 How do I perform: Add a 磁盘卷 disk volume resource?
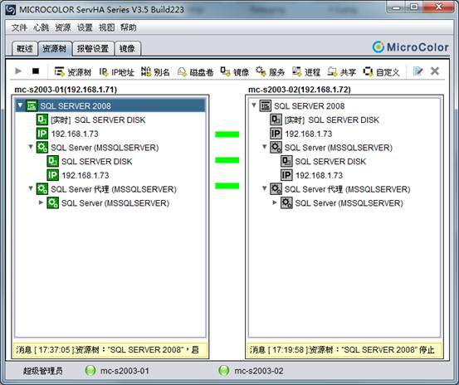196,71
